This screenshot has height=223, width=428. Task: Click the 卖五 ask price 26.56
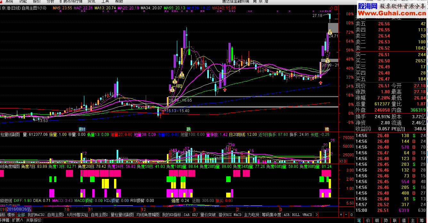(384, 24)
